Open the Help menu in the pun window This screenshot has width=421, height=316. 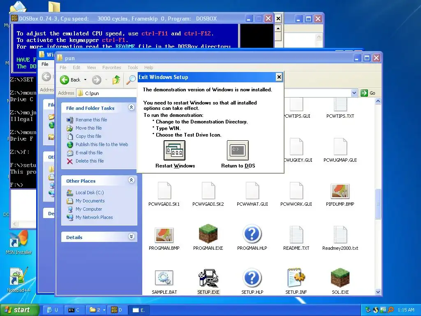coord(148,67)
